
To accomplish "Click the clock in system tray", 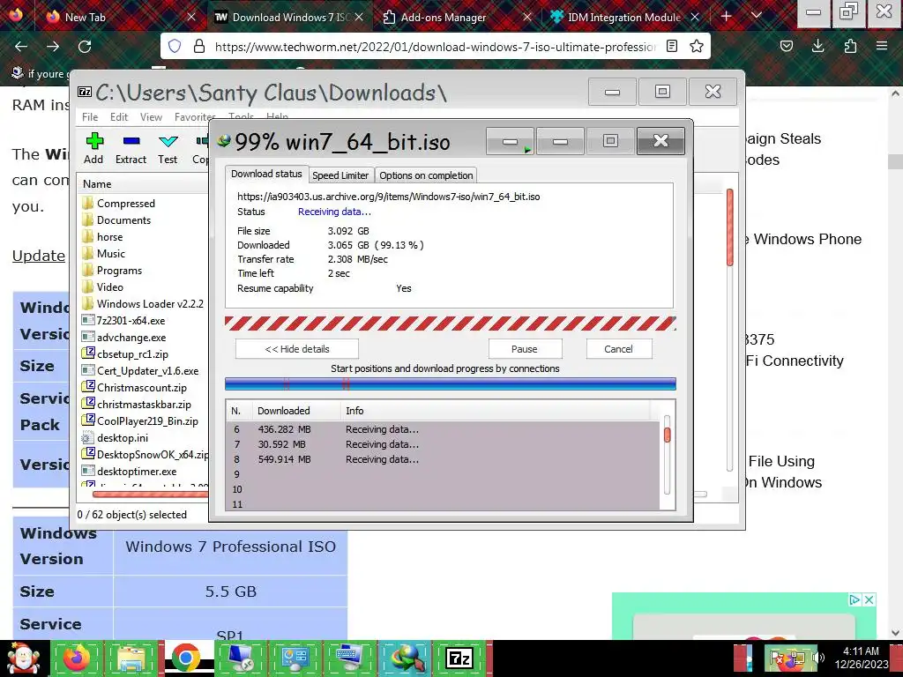I will 862,658.
